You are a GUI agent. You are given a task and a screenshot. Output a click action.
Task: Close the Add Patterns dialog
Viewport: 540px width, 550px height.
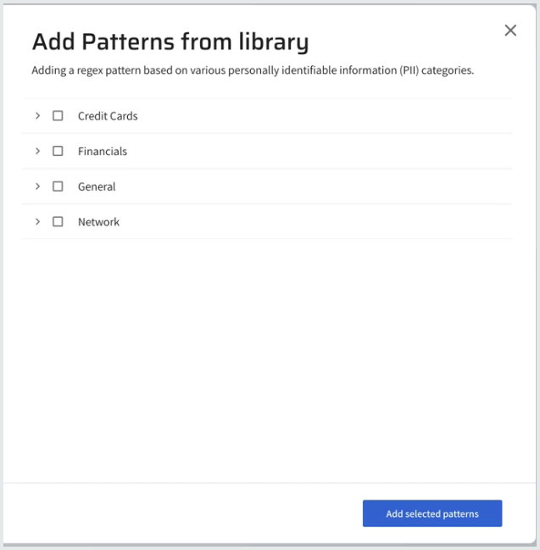510,31
